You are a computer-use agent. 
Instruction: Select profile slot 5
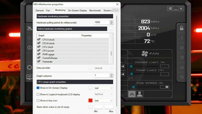coord(182,77)
